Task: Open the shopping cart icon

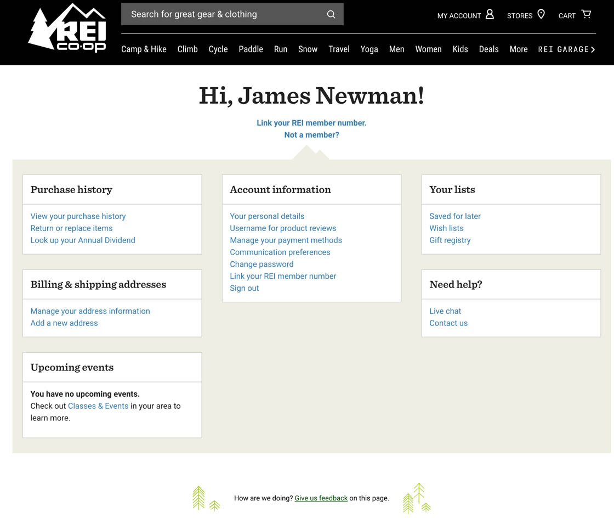Action: (586, 14)
